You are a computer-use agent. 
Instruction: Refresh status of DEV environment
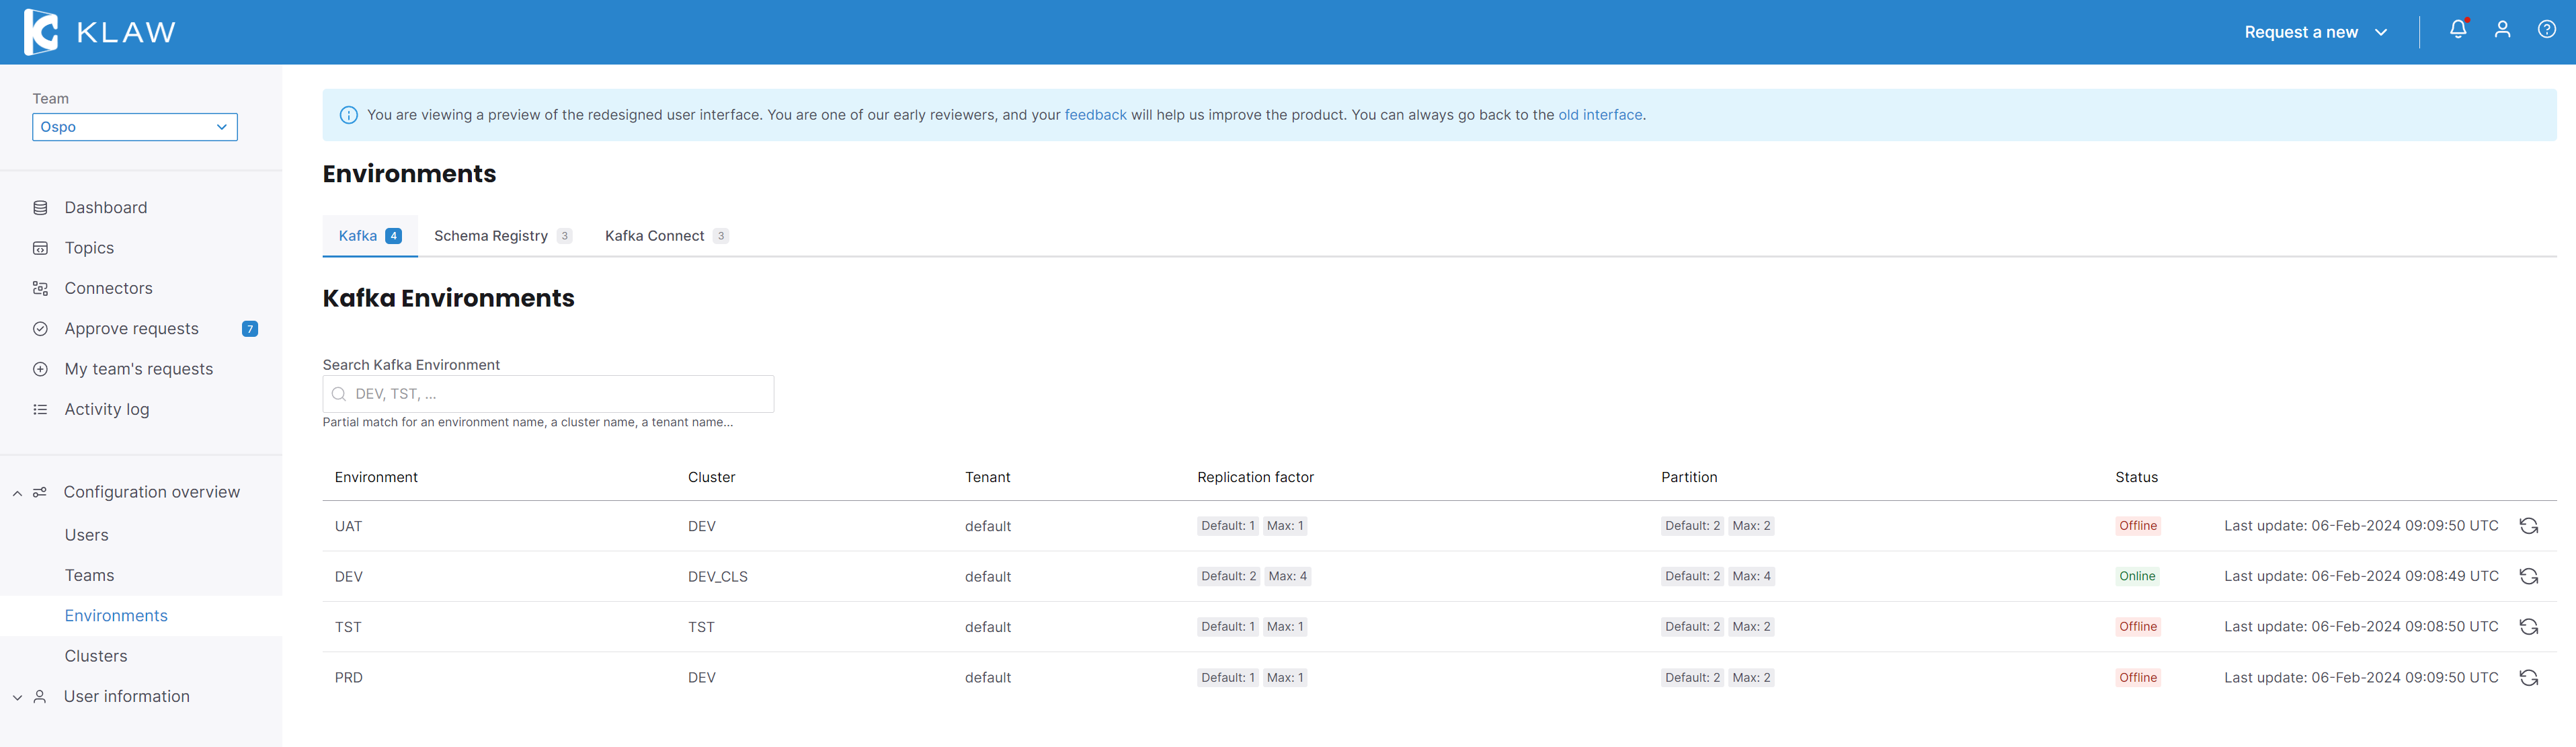2528,576
